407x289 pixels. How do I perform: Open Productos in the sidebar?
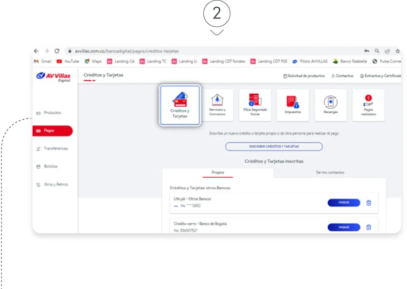click(x=52, y=113)
